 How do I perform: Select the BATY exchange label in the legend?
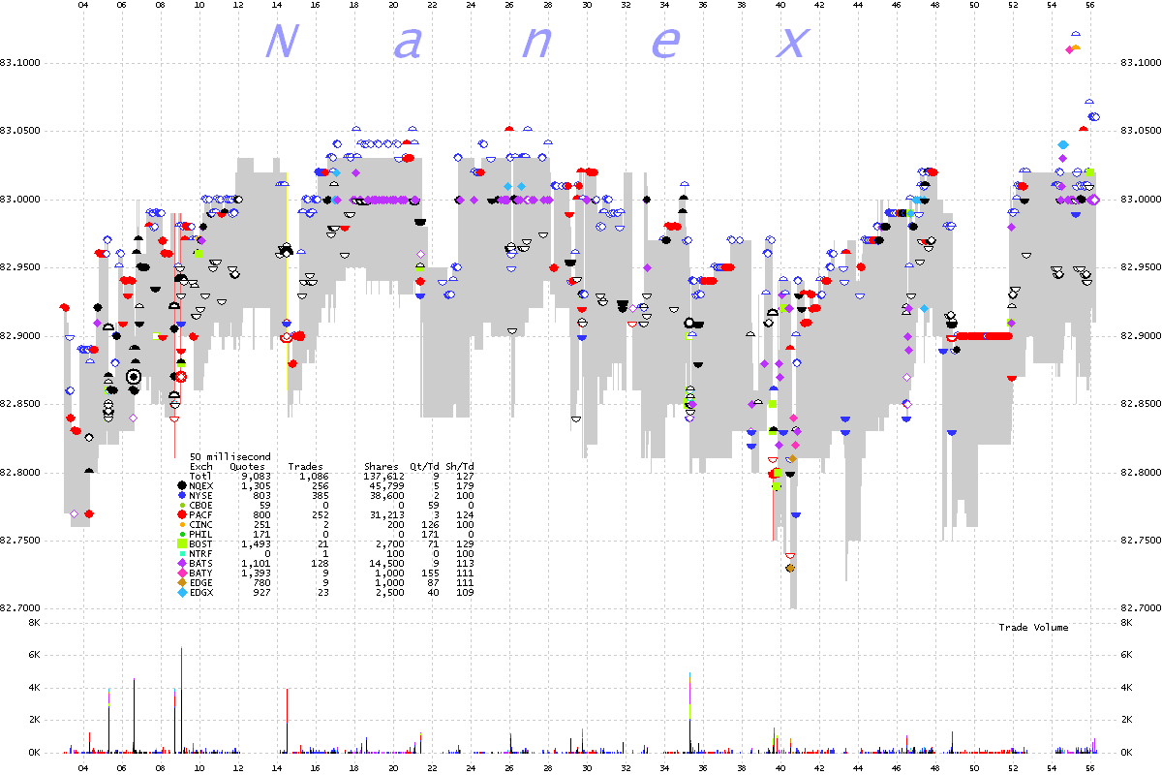point(200,573)
